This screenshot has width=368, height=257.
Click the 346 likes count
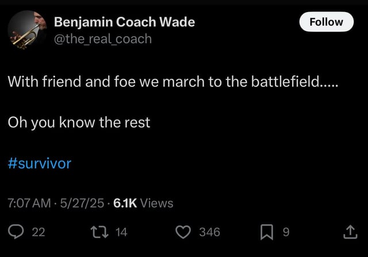[209, 232]
